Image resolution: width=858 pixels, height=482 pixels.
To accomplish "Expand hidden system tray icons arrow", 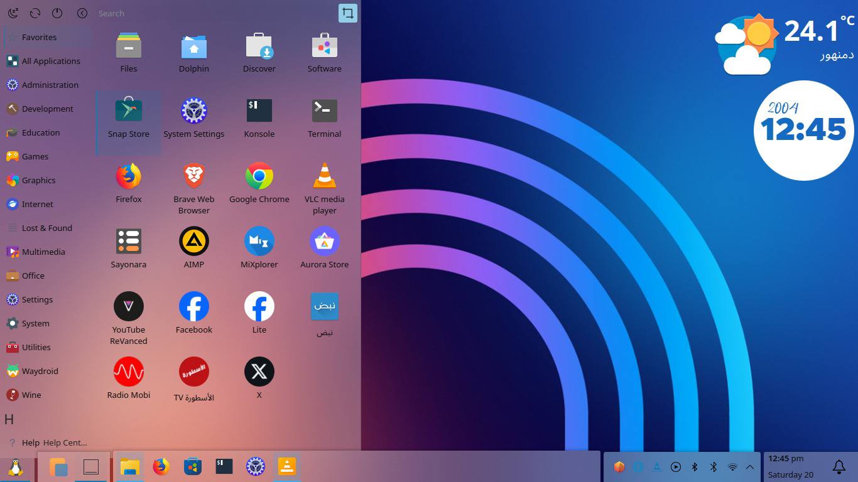I will point(750,467).
